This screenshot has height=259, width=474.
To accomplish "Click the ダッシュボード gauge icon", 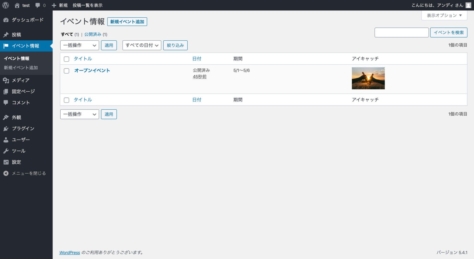I will coord(6,20).
